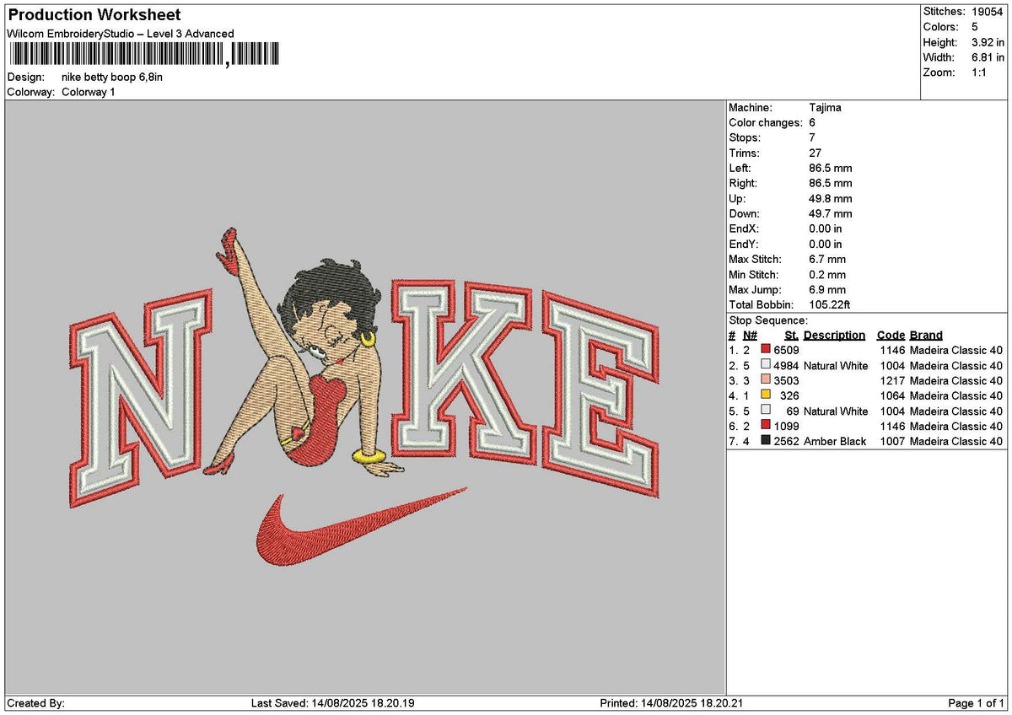
Task: Click stitch count '326' in row 4
Action: pos(789,395)
